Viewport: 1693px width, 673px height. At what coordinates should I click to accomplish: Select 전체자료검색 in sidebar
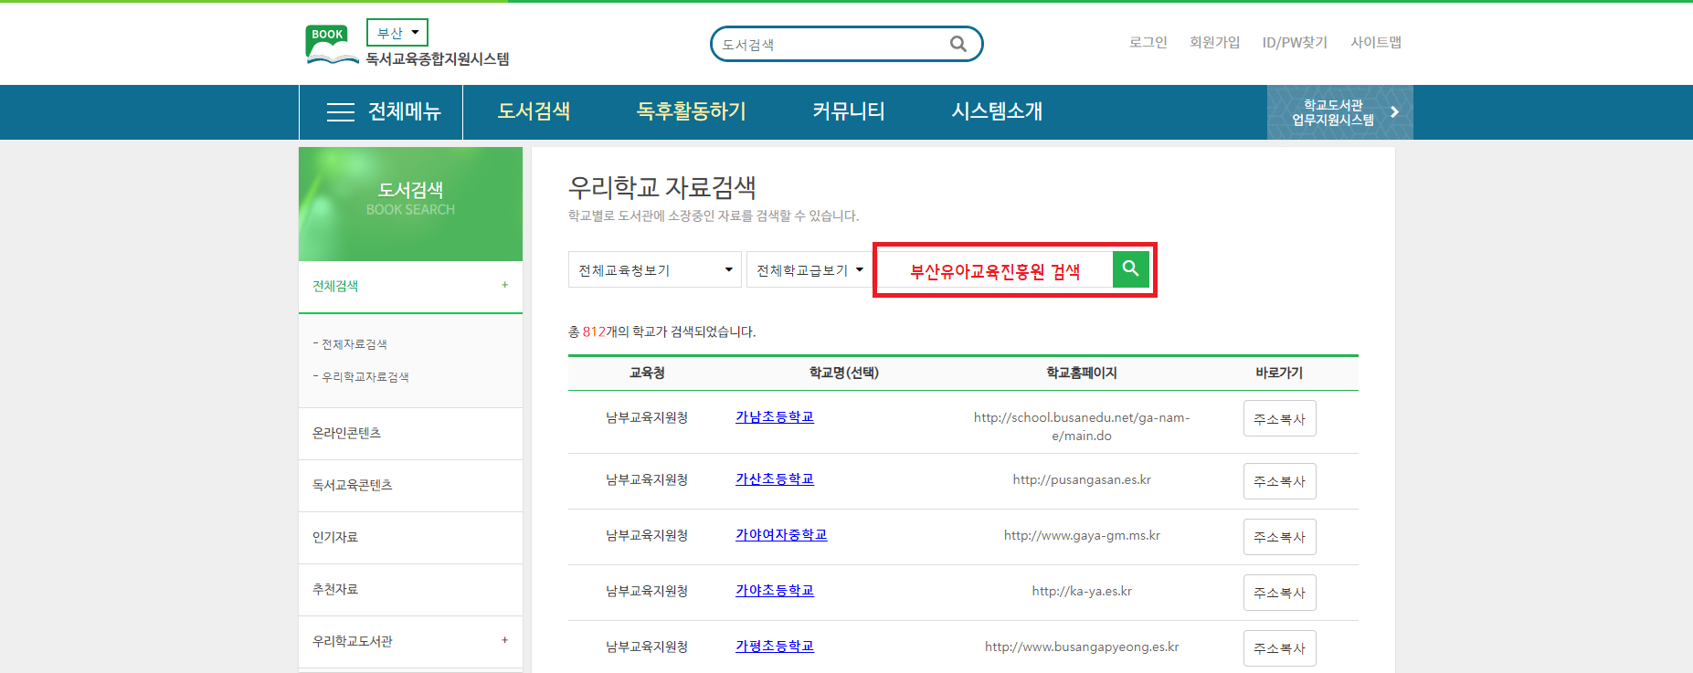354,344
